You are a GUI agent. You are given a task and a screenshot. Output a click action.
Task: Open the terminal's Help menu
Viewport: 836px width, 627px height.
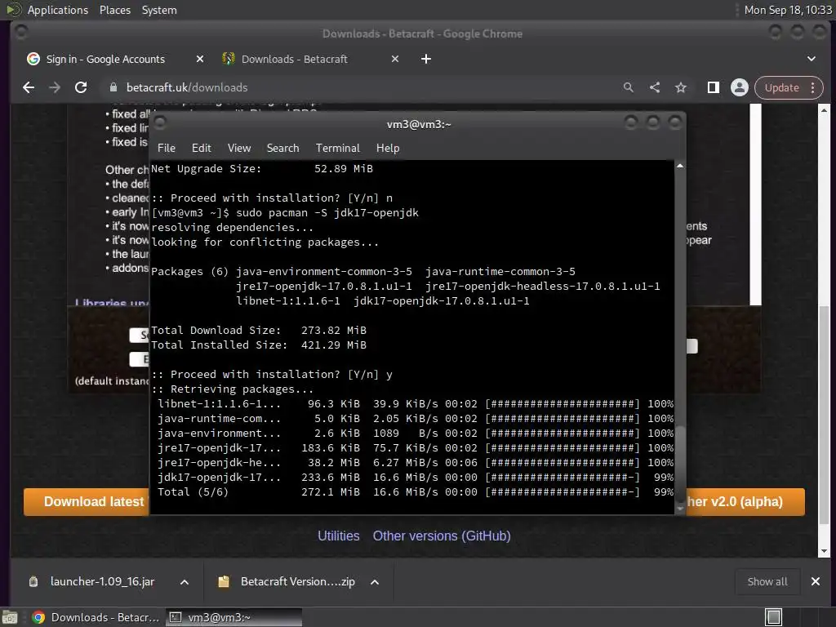click(388, 149)
